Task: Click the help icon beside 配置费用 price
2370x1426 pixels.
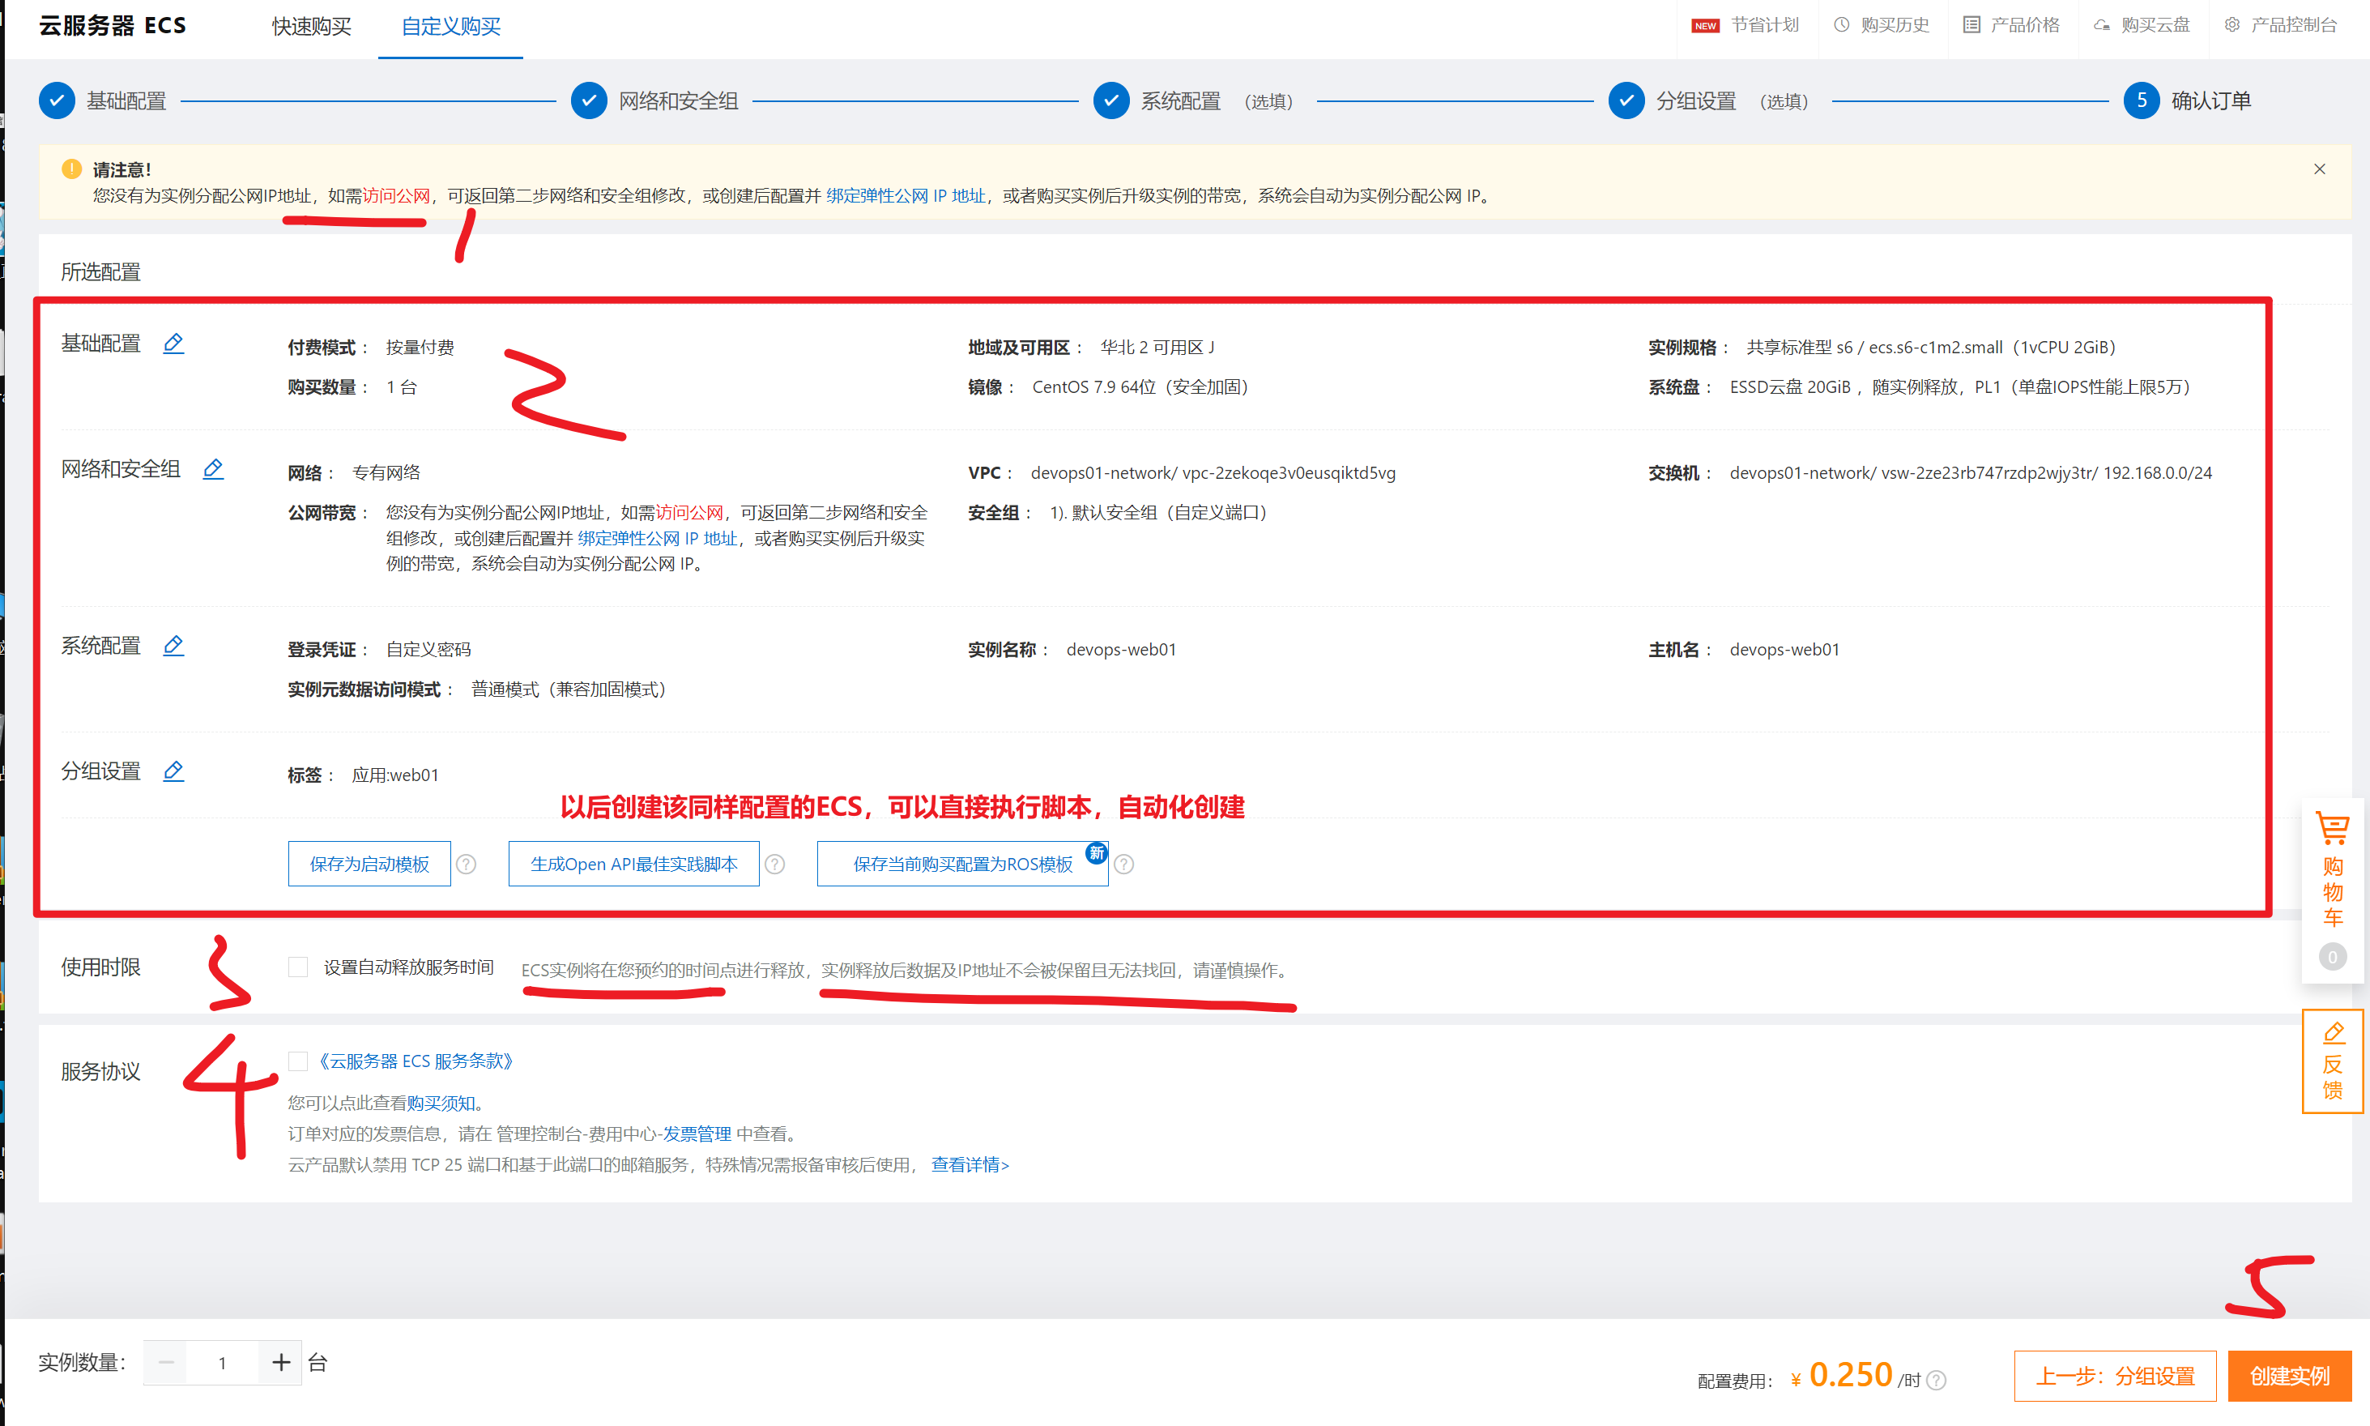Action: click(x=1937, y=1381)
